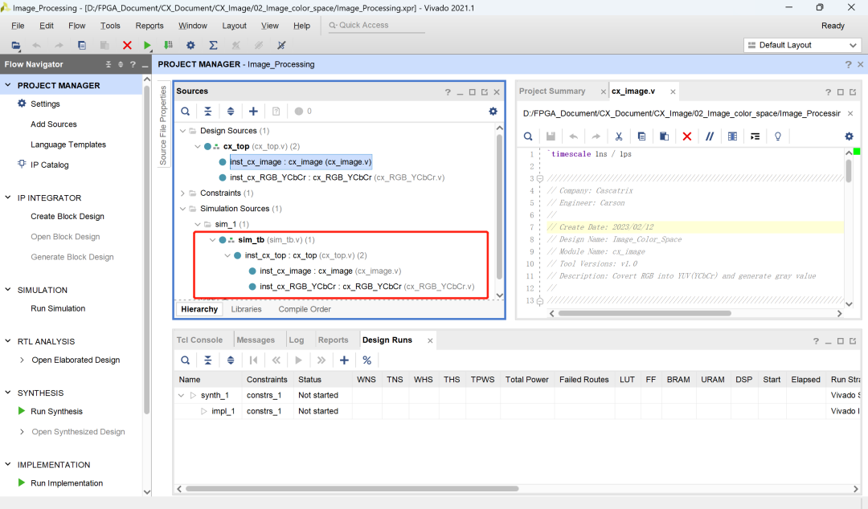Click the percent icon in Design Runs toolbar
The image size is (868, 509).
click(x=367, y=360)
